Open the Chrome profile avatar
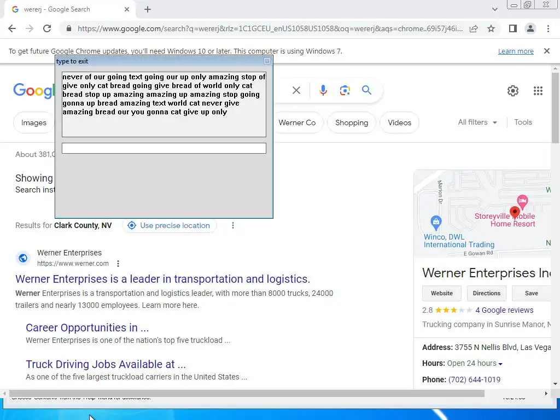The width and height of the screenshot is (560, 420). 530,28
